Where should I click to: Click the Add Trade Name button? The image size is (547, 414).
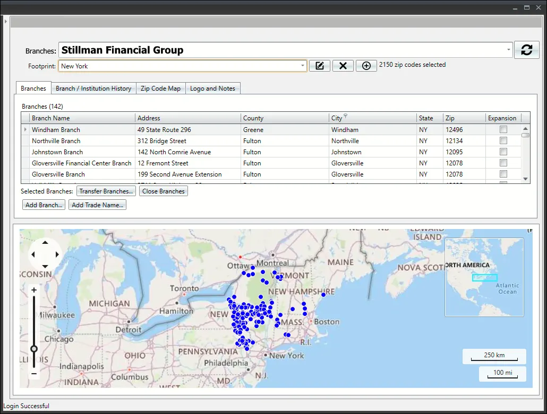(97, 205)
